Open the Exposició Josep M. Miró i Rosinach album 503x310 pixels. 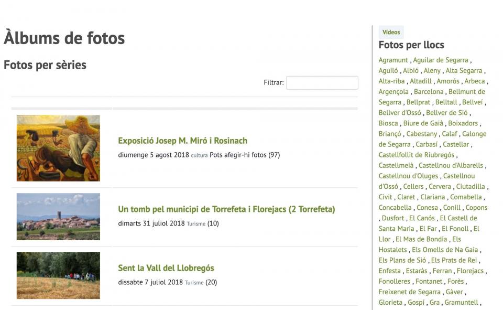182,141
